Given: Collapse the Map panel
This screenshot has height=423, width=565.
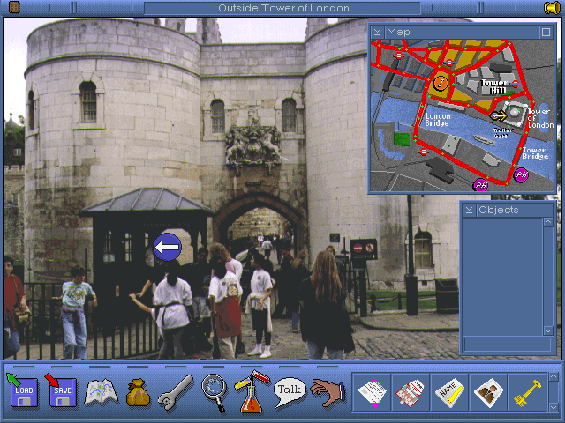Looking at the screenshot, I should [x=377, y=32].
